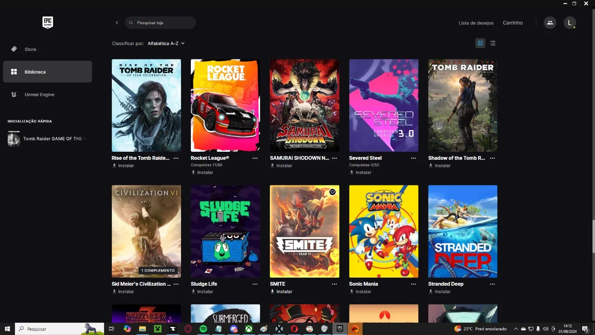Open Shadow of the Tomb Raider cover
The image size is (595, 335).
coord(463,105)
